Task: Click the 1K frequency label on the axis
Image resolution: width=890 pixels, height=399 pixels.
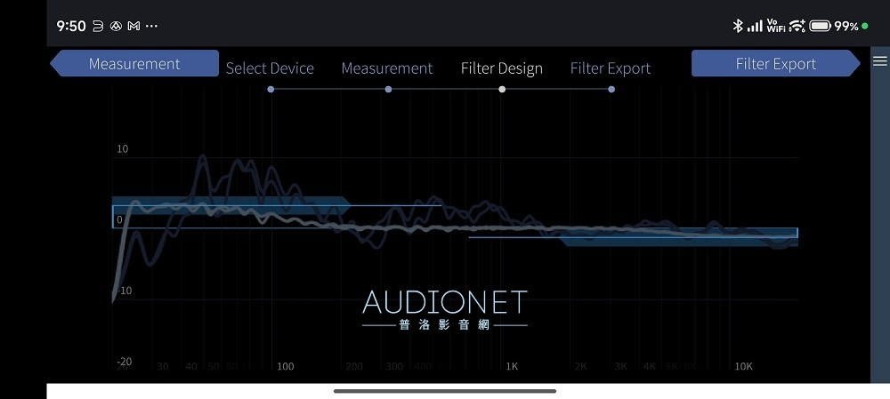Action: tap(511, 366)
